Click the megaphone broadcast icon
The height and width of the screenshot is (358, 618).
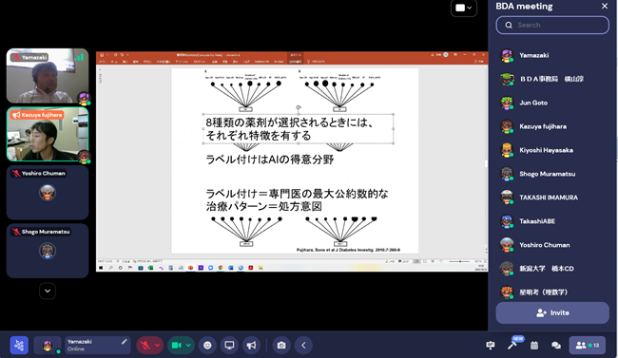coord(251,346)
